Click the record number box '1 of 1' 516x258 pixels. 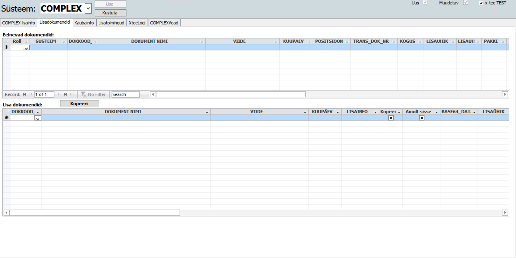point(45,94)
